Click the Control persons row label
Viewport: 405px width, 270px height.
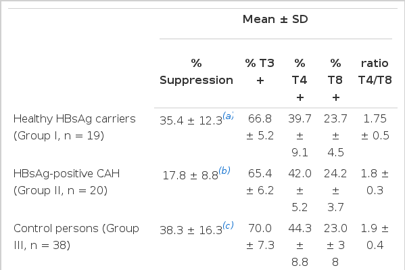76,237
